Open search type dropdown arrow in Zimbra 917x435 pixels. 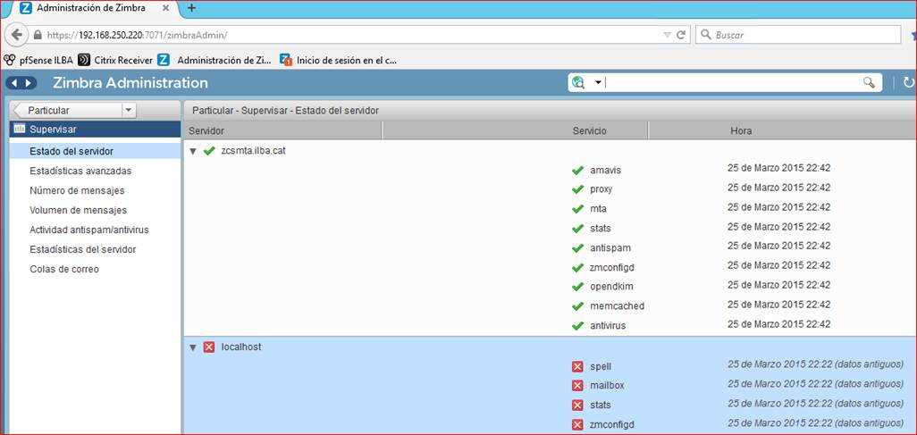click(598, 83)
